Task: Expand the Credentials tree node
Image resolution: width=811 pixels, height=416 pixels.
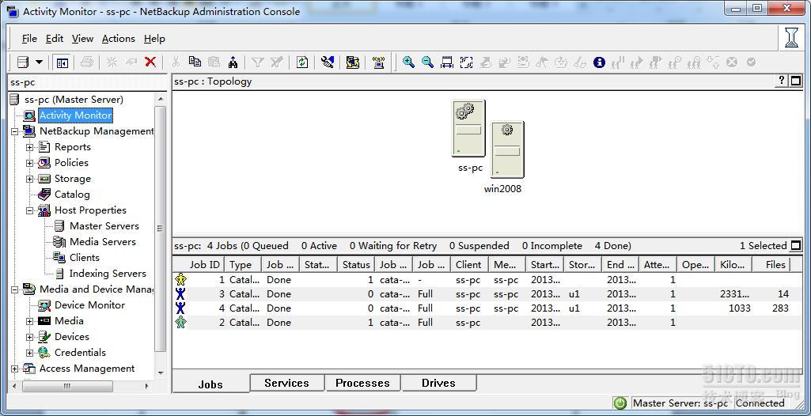Action: [29, 353]
